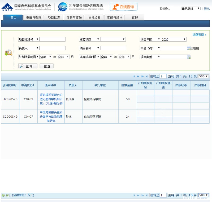Switch to the 申请与受理 tab
Image resolution: width=212 pixels, height=202 pixels.
point(34,17)
